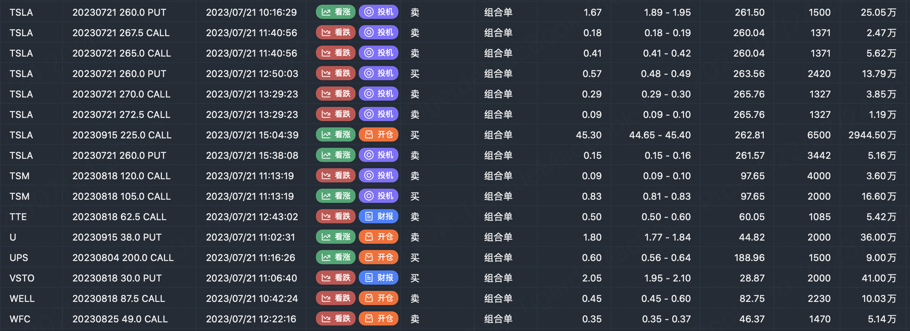Click contract '20230804 200.0 CALL'
This screenshot has height=331, width=910.
pos(123,257)
